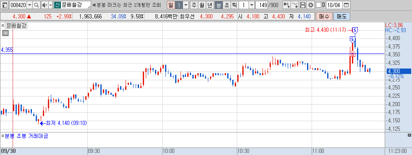Select the 일 daily chart tab
The height and width of the screenshot is (155, 412).
(171, 5)
